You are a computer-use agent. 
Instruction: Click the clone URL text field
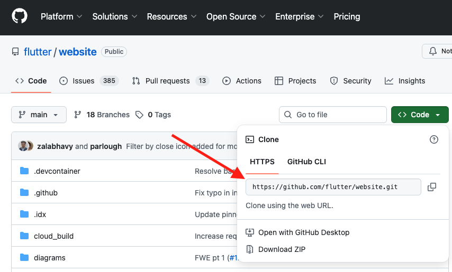coord(333,187)
